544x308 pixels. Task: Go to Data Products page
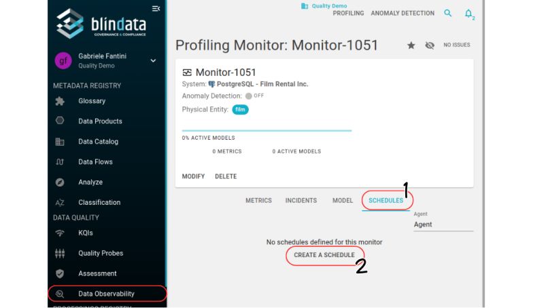(x=100, y=121)
